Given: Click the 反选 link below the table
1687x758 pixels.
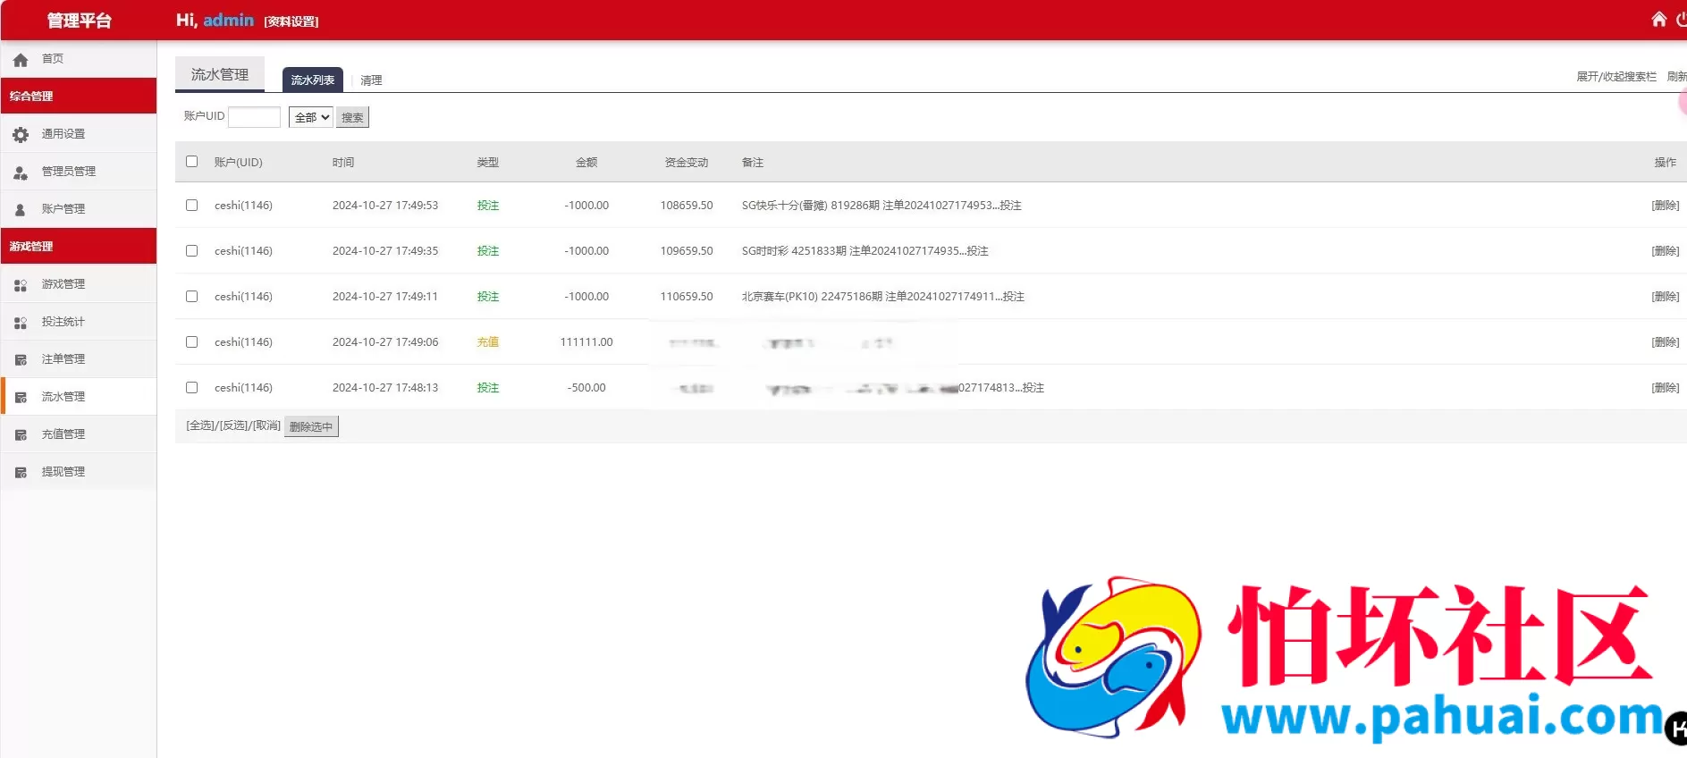Looking at the screenshot, I should (x=234, y=425).
